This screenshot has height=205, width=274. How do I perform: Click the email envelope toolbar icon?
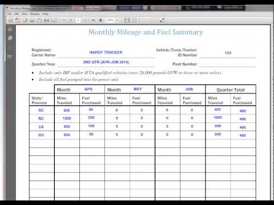click(x=54, y=20)
